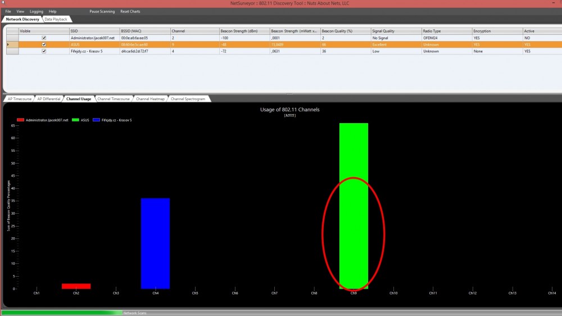The width and height of the screenshot is (562, 316).
Task: Open the Logging menu
Action: pyautogui.click(x=36, y=11)
